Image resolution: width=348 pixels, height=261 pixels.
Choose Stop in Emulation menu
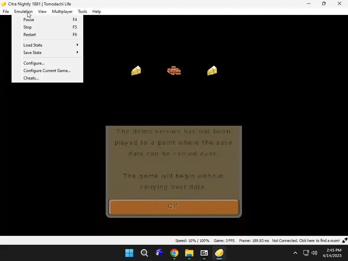coord(47,27)
